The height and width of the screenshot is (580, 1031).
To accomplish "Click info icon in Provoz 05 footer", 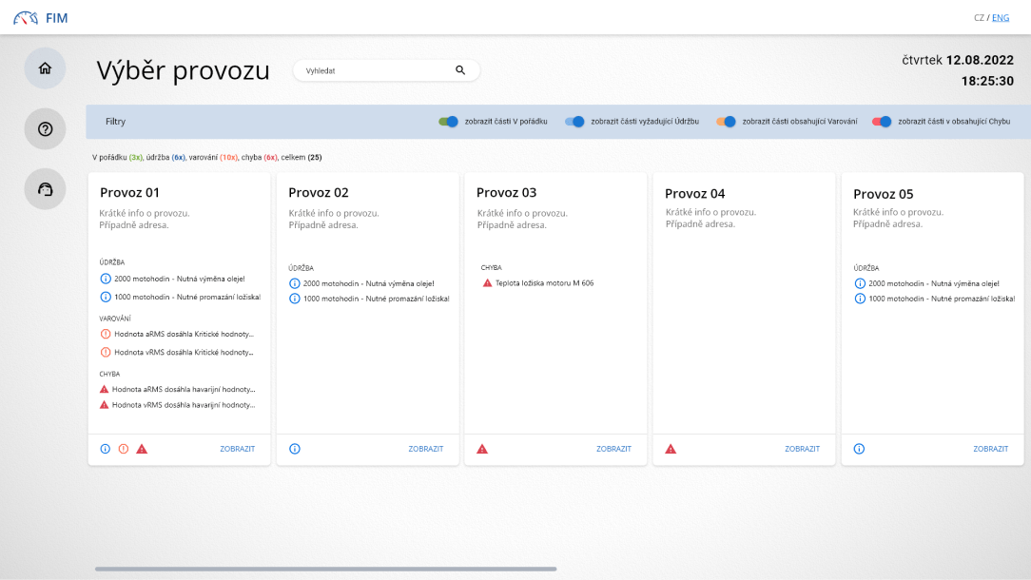I will (x=859, y=449).
